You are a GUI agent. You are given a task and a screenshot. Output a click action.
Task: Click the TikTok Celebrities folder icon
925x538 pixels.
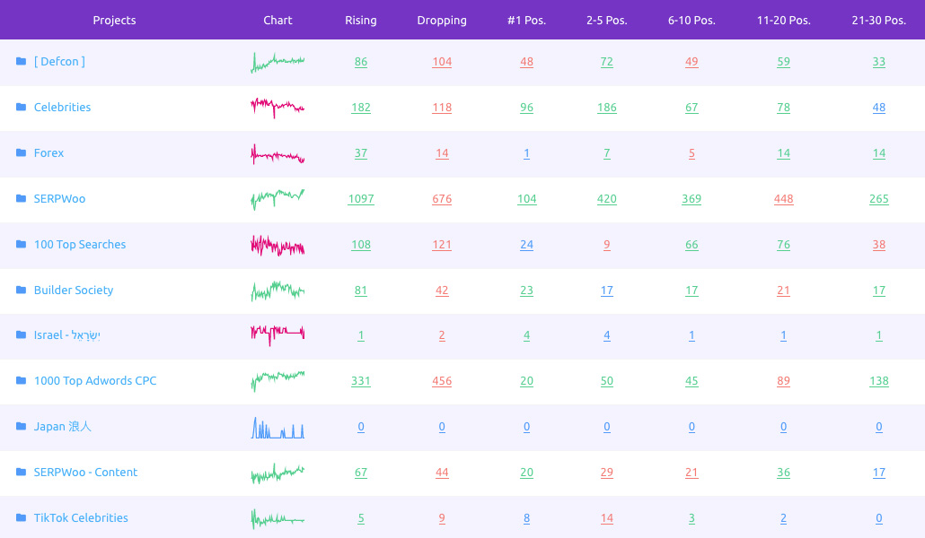click(20, 517)
